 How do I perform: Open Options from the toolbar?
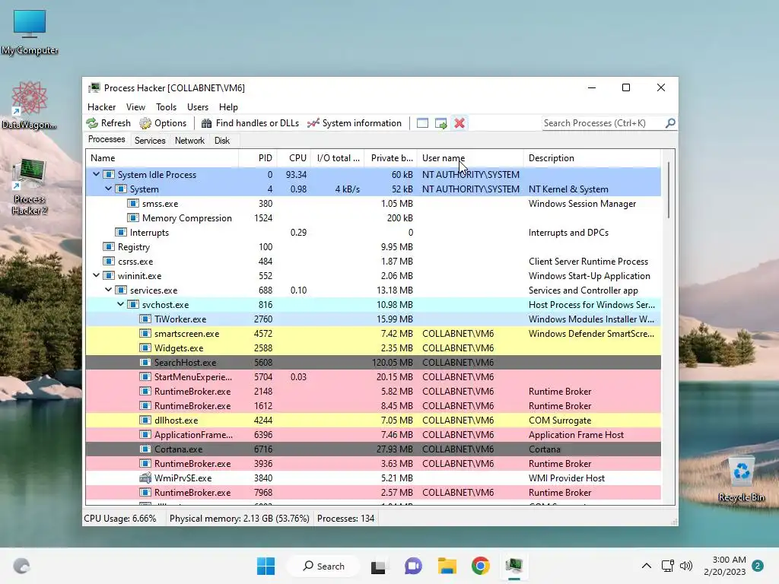(163, 123)
